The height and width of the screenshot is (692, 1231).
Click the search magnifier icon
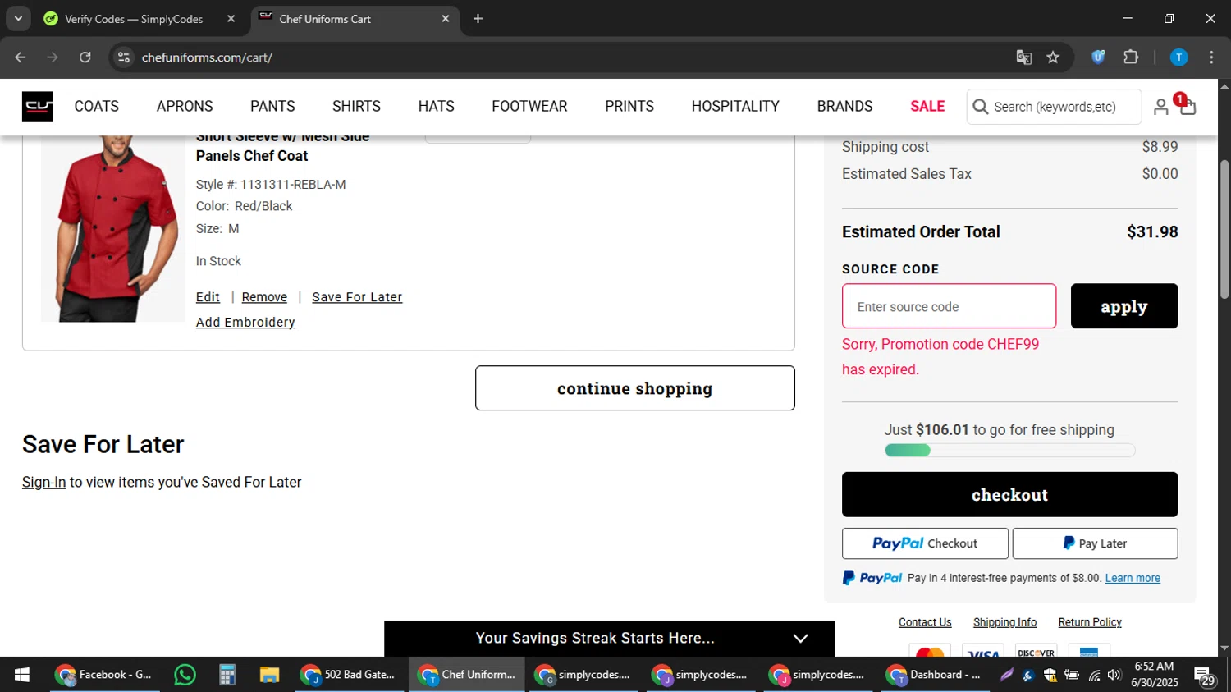click(x=980, y=107)
